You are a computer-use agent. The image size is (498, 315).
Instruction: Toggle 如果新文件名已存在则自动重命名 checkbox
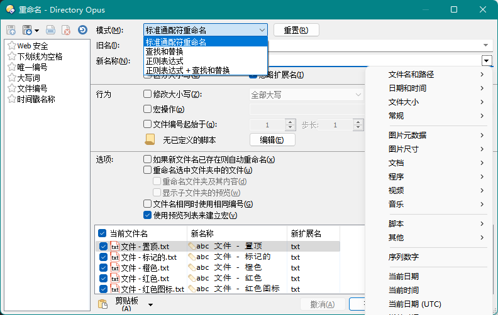click(x=148, y=159)
